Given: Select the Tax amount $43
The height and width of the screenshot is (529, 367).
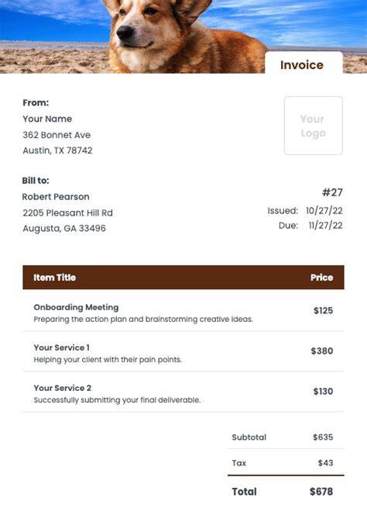Looking at the screenshot, I should [x=326, y=463].
